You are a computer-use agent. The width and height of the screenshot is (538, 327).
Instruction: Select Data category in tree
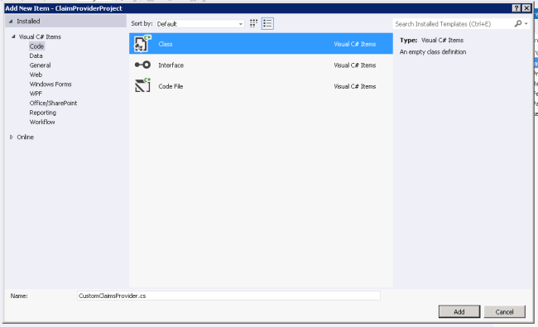[x=36, y=55]
